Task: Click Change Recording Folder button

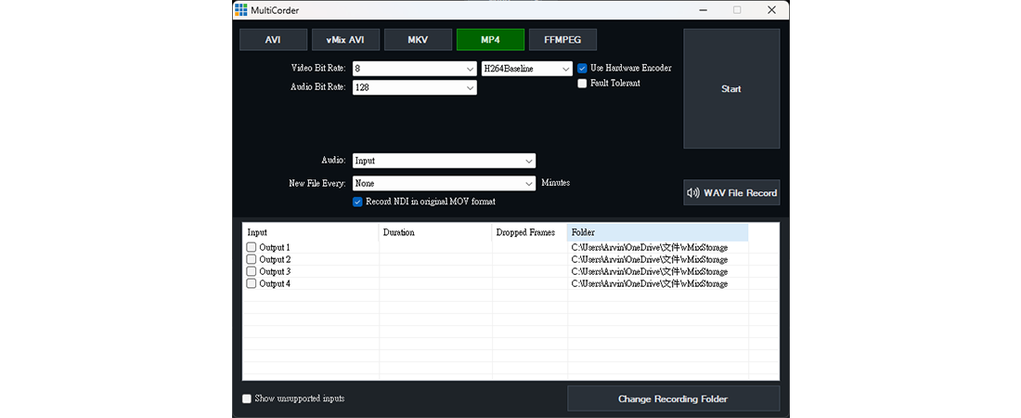Action: [673, 398]
